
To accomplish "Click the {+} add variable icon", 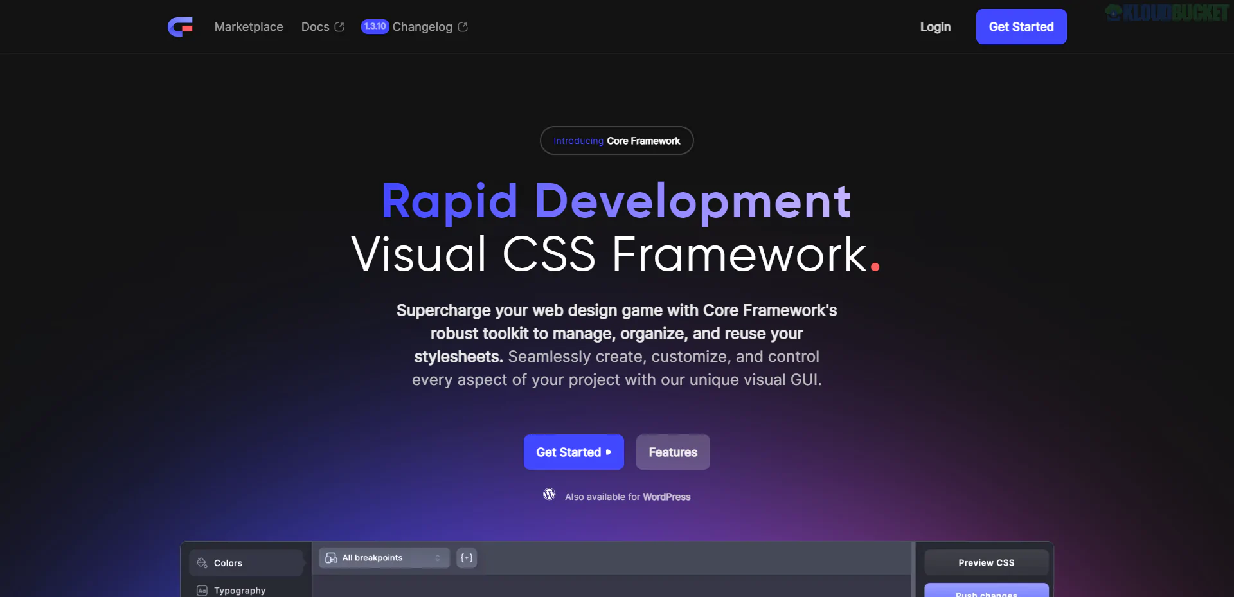I will (x=467, y=558).
